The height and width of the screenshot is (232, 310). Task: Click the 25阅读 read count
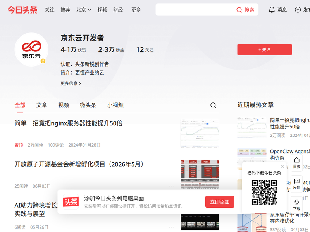click(21, 186)
